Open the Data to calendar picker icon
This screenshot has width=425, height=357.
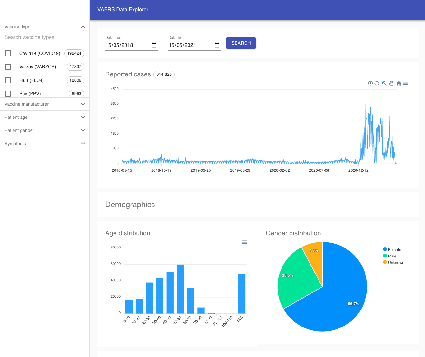click(217, 46)
